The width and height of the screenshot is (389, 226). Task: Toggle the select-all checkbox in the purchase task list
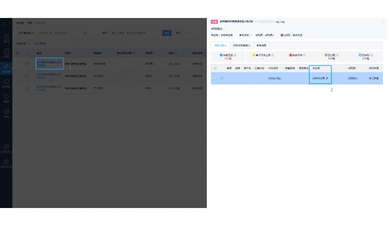pyautogui.click(x=27, y=53)
